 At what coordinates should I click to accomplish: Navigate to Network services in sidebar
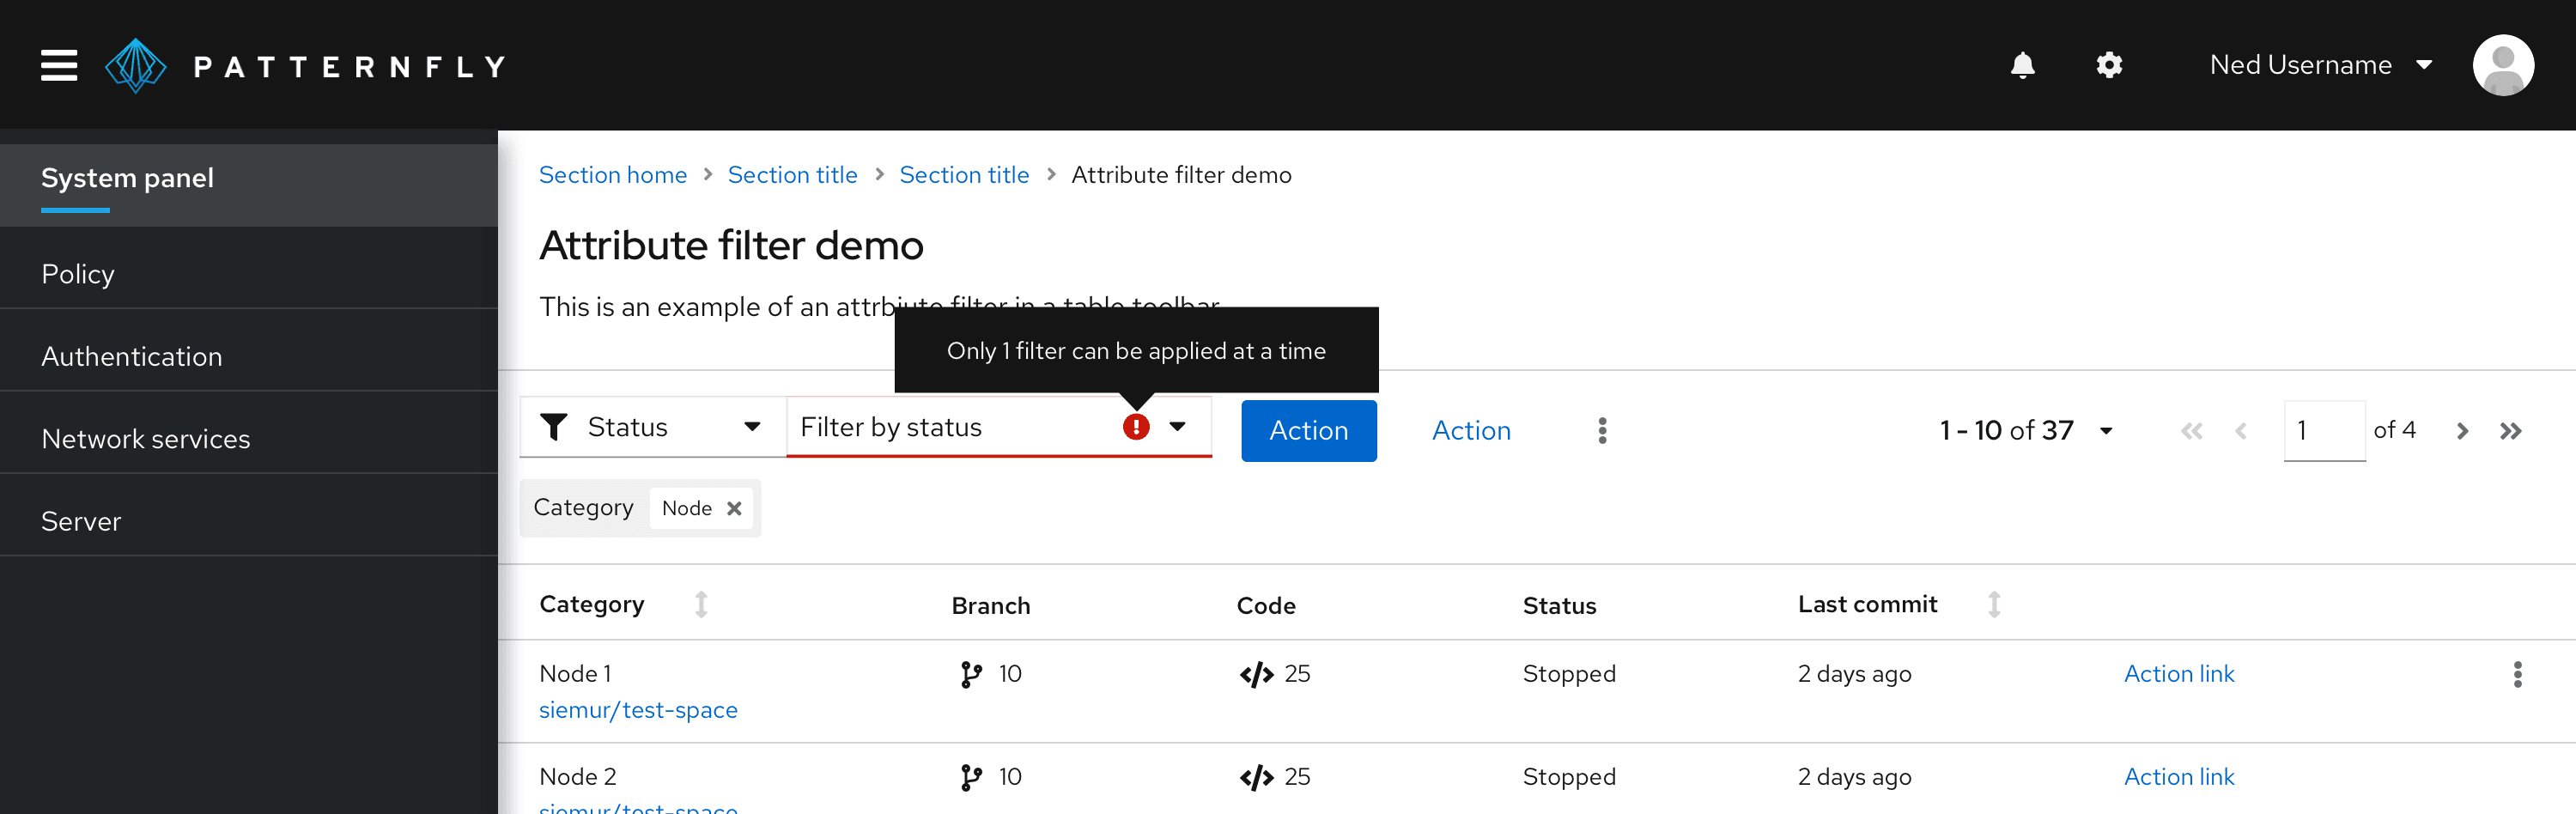[x=146, y=439]
